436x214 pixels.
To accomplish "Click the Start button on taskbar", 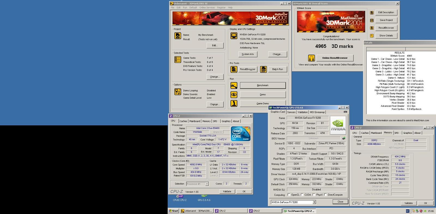I will (173, 211).
